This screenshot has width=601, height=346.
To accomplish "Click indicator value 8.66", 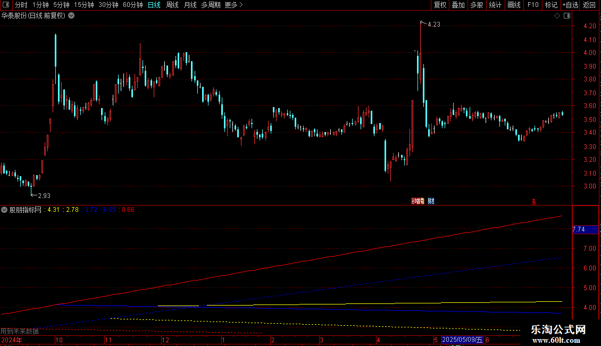I will 128,210.
